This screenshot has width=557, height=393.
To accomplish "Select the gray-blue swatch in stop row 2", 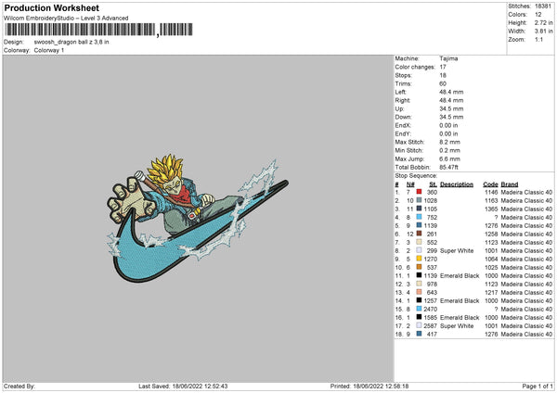I will (420, 200).
